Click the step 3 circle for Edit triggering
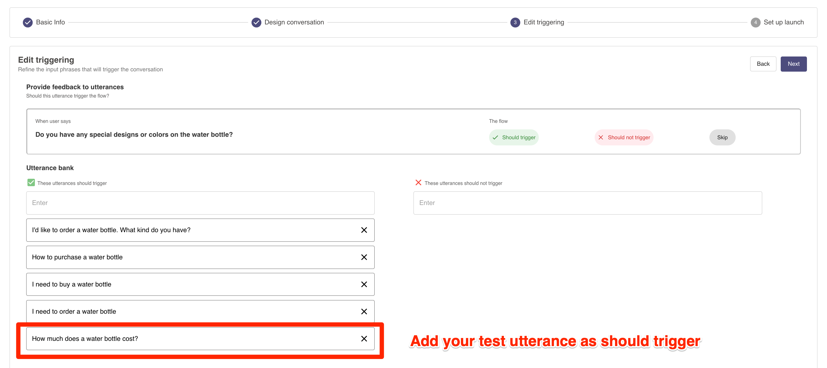 pos(515,23)
